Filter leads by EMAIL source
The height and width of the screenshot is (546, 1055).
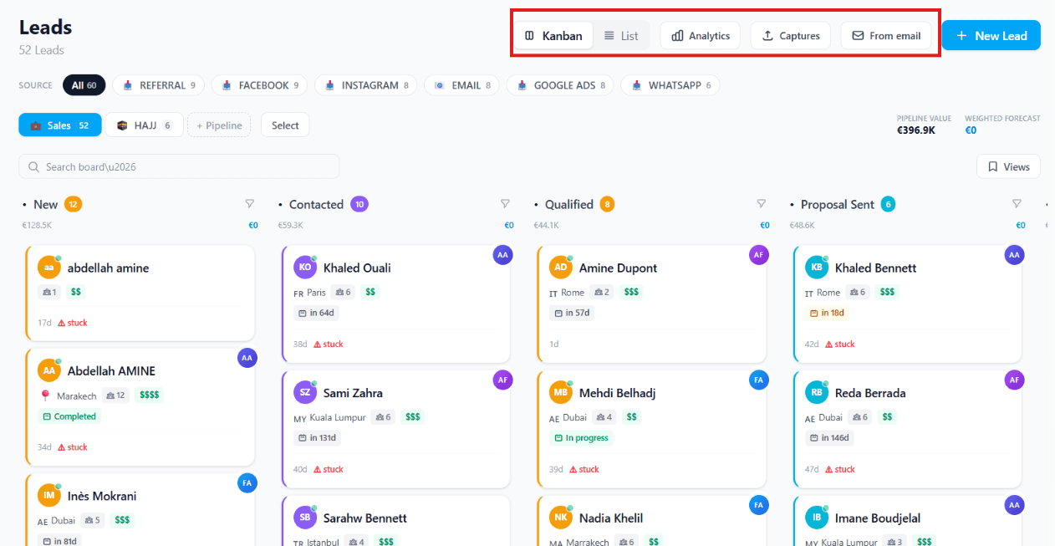[x=461, y=85]
